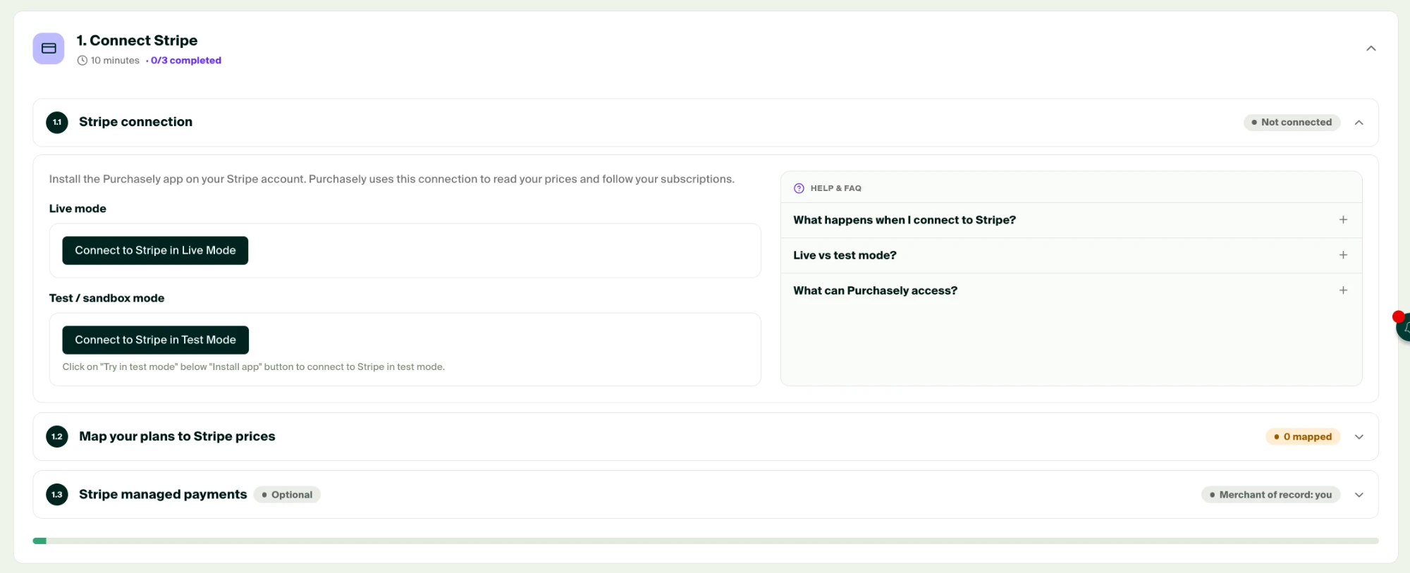
Task: Collapse the Connect Stripe section chevron
Action: [x=1371, y=49]
